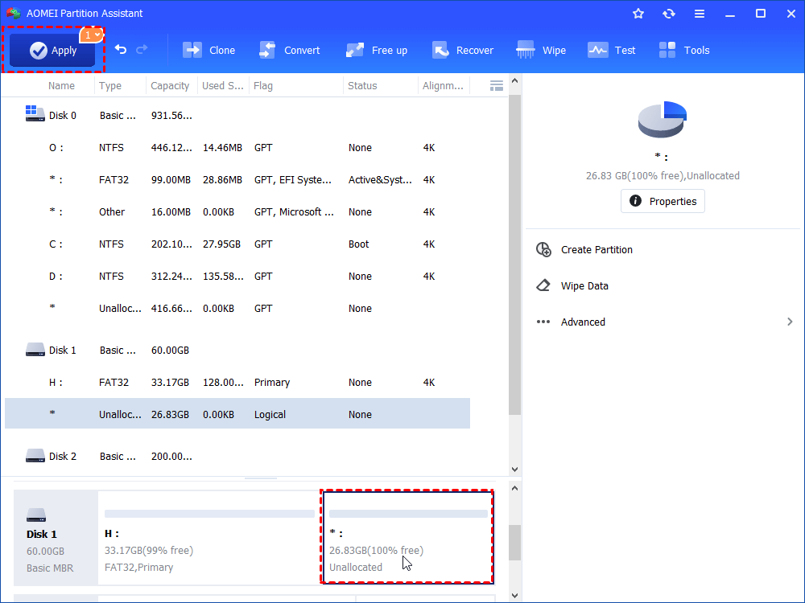Select the C: Boot partition row
The height and width of the screenshot is (603, 805).
pyautogui.click(x=237, y=244)
